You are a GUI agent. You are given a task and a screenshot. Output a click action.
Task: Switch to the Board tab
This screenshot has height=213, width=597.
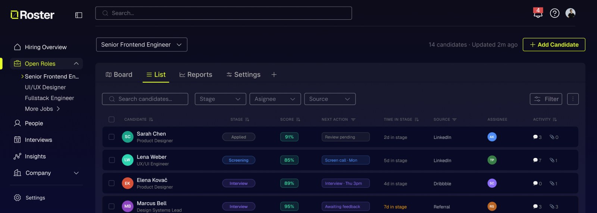click(x=119, y=74)
